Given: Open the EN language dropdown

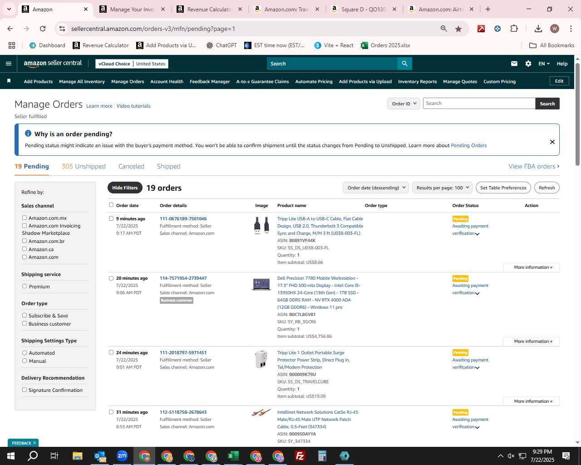Looking at the screenshot, I should pos(544,64).
